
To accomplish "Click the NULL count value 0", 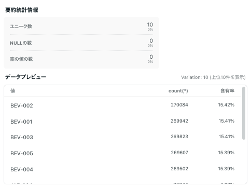I will 151,40.
